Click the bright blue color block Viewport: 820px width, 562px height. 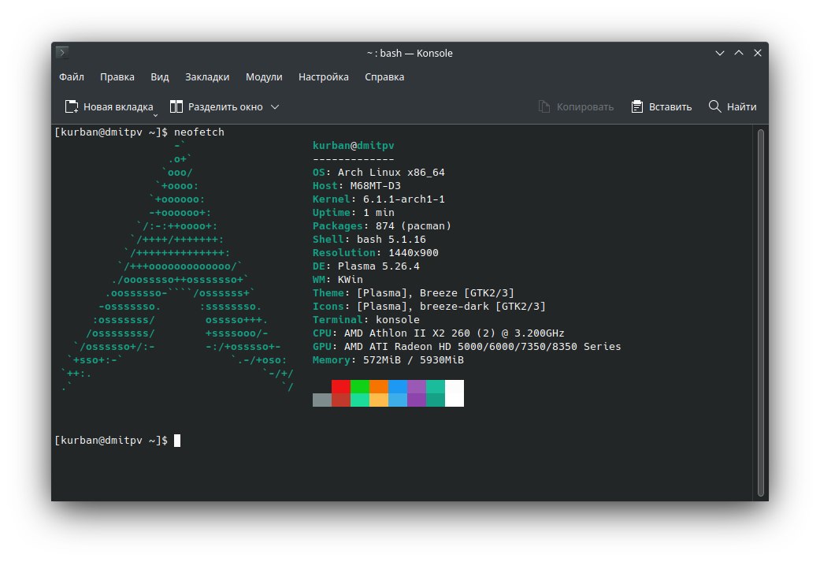pos(398,387)
